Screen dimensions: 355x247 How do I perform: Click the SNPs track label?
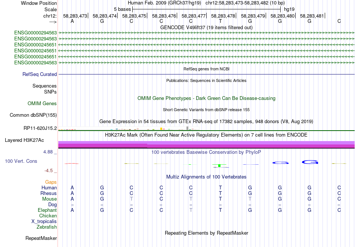pos(50,92)
